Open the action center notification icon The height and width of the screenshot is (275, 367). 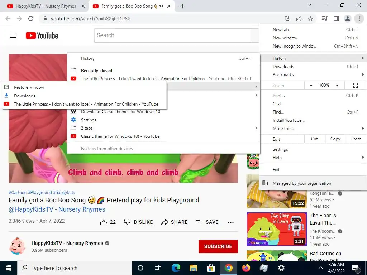coord(356,268)
